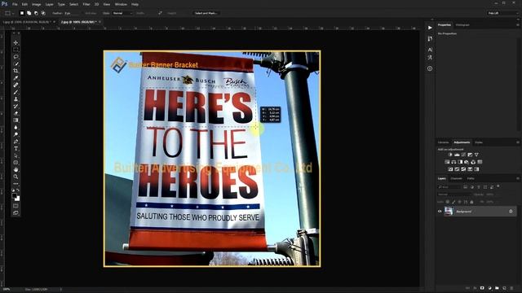Add a Hue/Saturation adjustment
The width and height of the screenshot is (522, 293).
pos(447,162)
